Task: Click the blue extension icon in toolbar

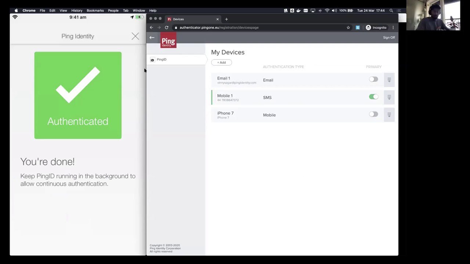Action: coord(358,27)
